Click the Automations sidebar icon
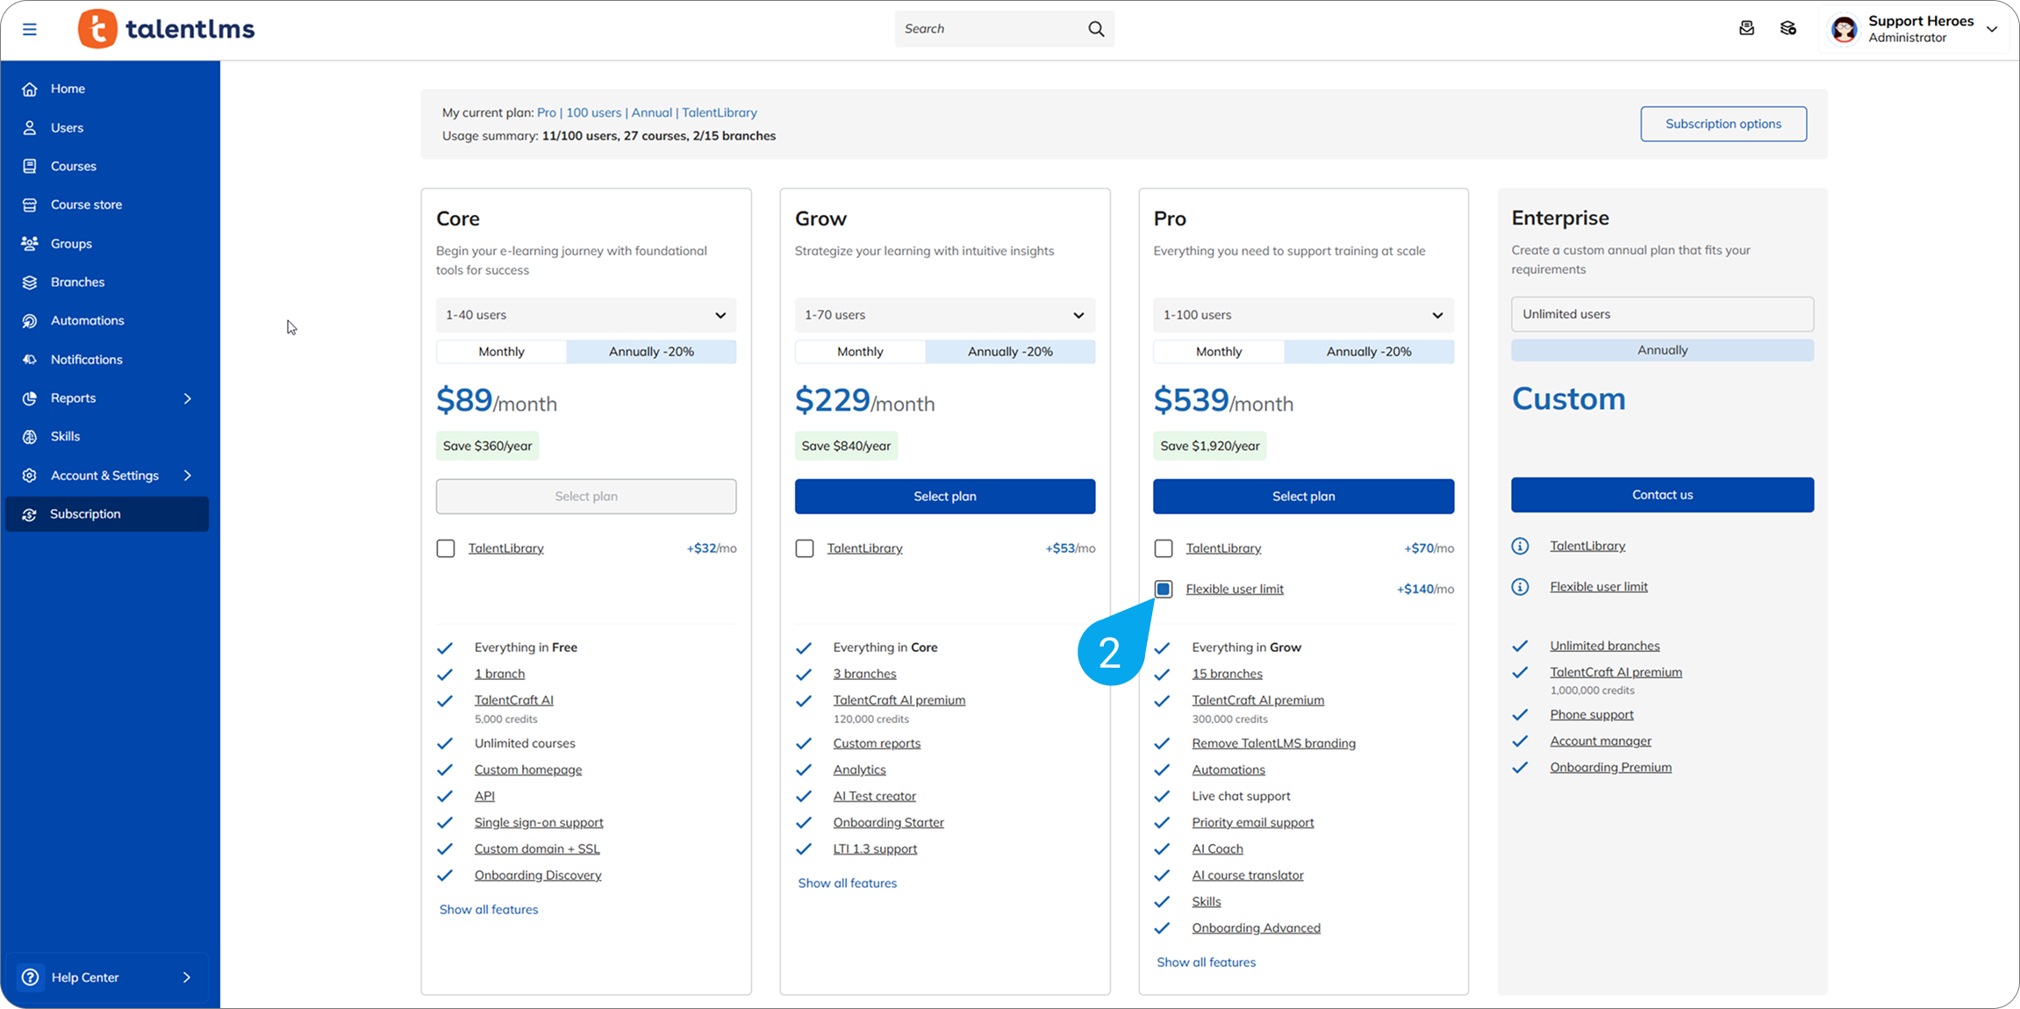 click(30, 321)
